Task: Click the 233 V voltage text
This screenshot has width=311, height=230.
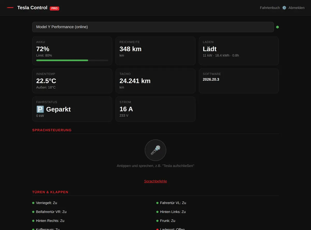Action: pyautogui.click(x=124, y=116)
